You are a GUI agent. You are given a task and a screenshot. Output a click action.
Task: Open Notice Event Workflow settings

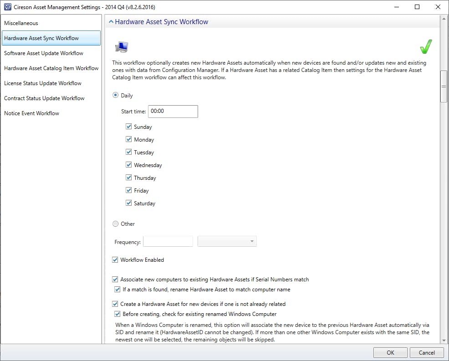(x=51, y=113)
